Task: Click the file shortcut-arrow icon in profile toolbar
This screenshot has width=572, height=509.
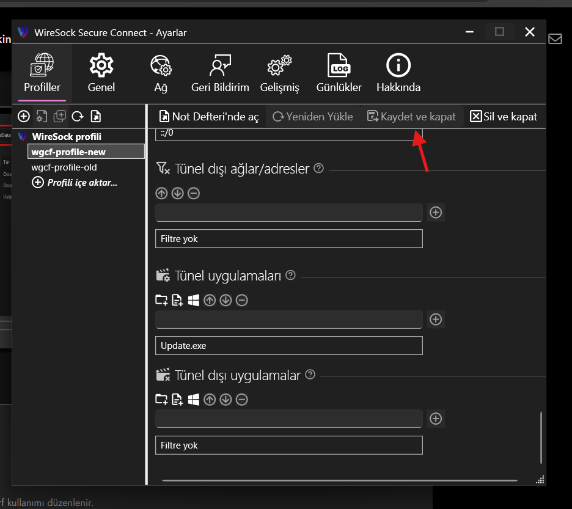Action: [95, 116]
